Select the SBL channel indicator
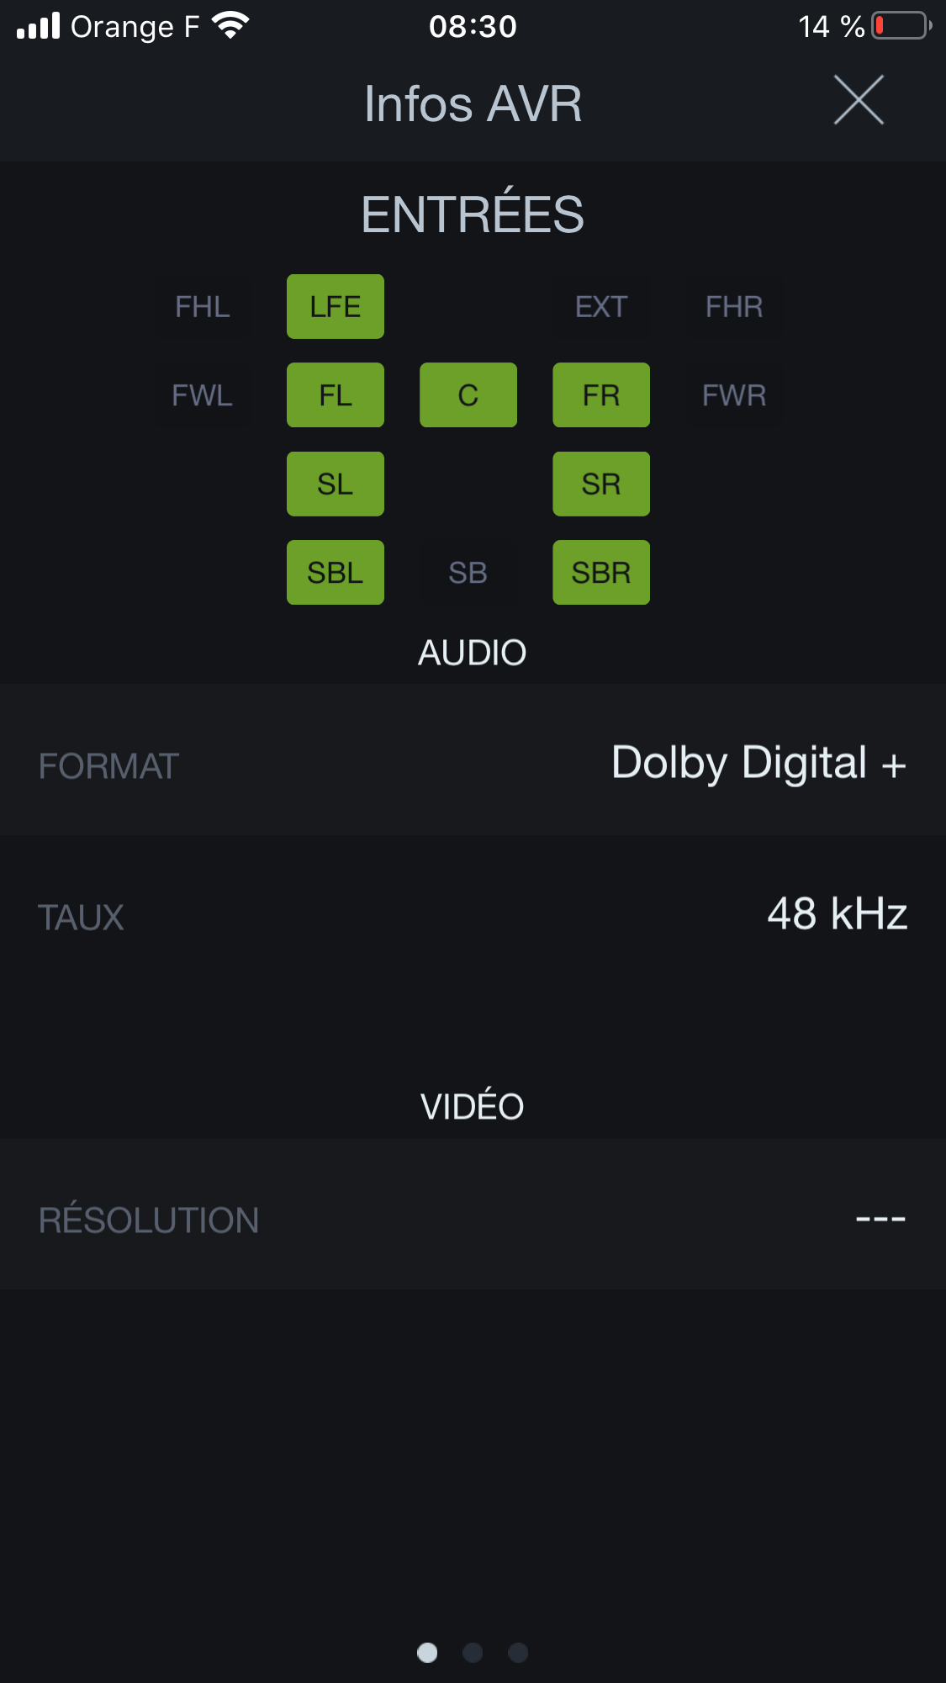This screenshot has width=946, height=1683. coord(336,573)
